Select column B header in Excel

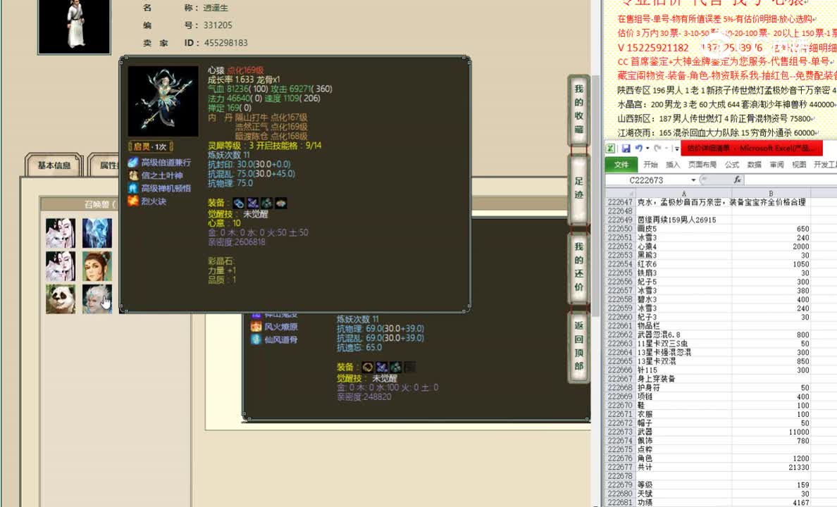pyautogui.click(x=771, y=193)
